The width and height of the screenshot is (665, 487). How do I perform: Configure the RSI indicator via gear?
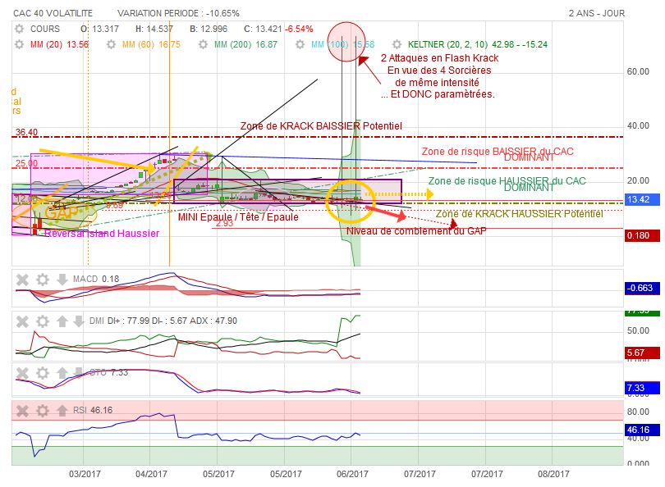tap(43, 411)
